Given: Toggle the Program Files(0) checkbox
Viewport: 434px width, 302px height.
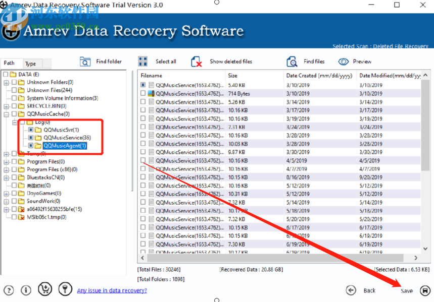Looking at the screenshot, I should click(x=14, y=161).
